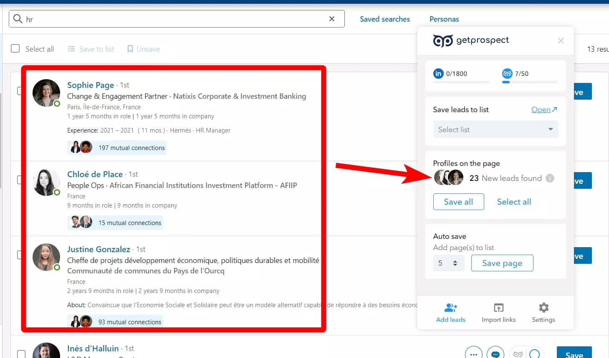The image size is (609, 358).
Task: Open the getprospect Settings gear
Action: tap(543, 308)
